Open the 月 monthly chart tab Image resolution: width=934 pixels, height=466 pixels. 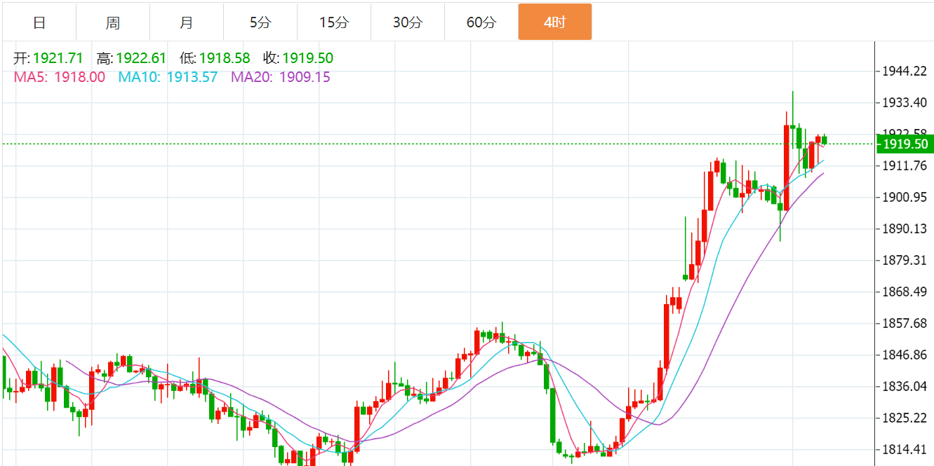[187, 22]
